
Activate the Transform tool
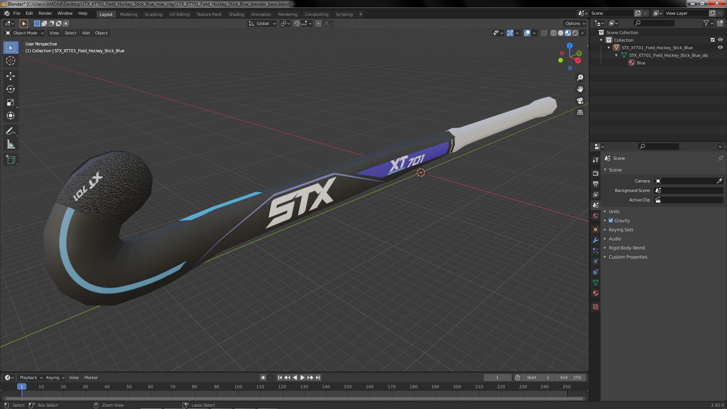point(11,116)
